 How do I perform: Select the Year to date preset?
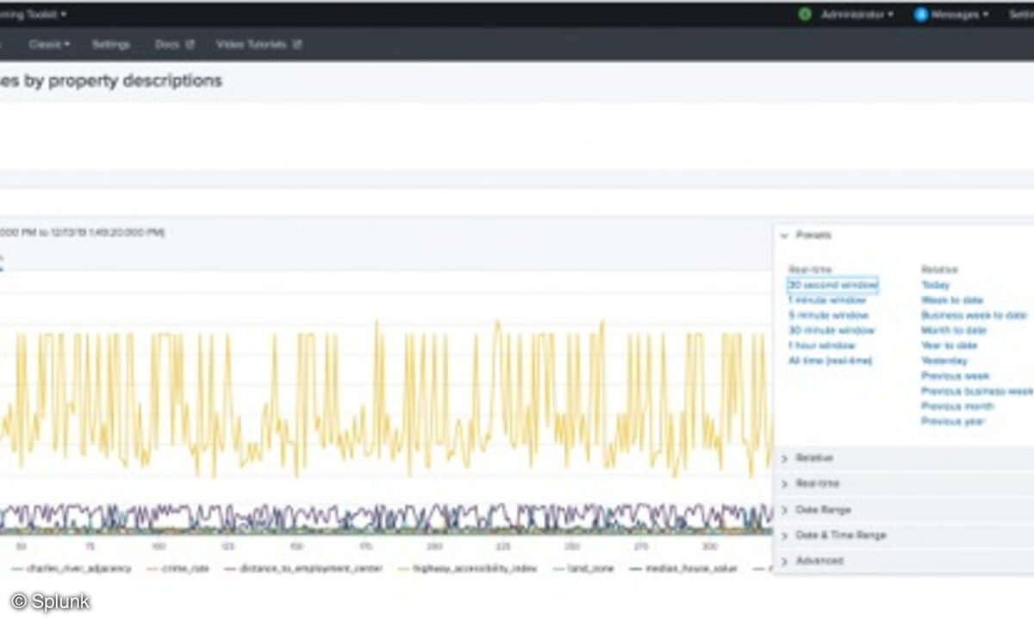[x=949, y=345]
